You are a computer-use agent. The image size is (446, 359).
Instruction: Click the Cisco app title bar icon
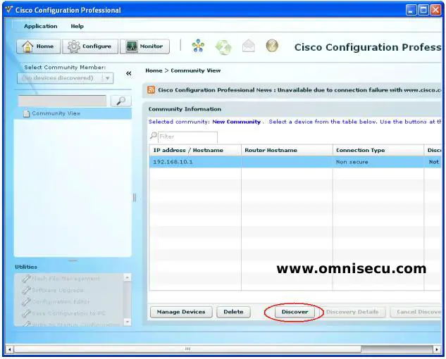tap(9, 10)
